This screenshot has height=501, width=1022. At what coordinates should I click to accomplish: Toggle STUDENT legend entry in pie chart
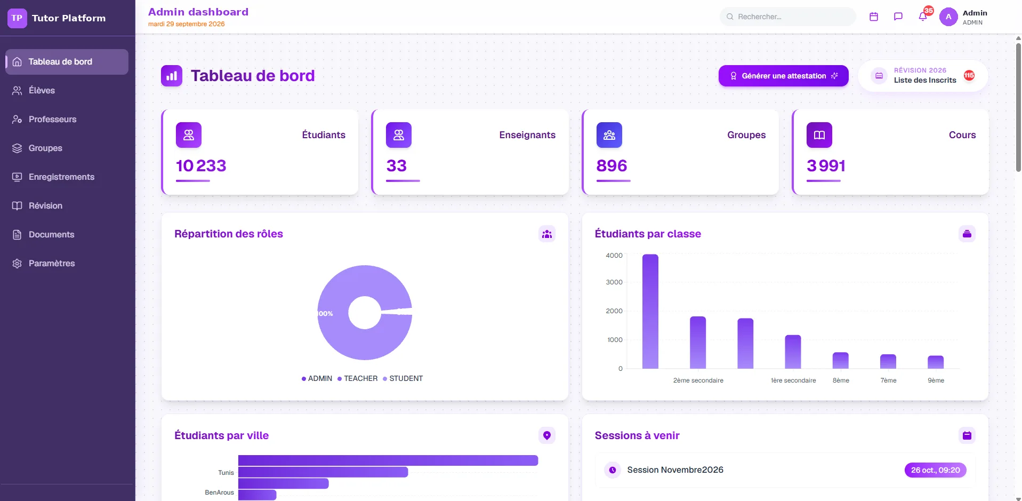[403, 378]
